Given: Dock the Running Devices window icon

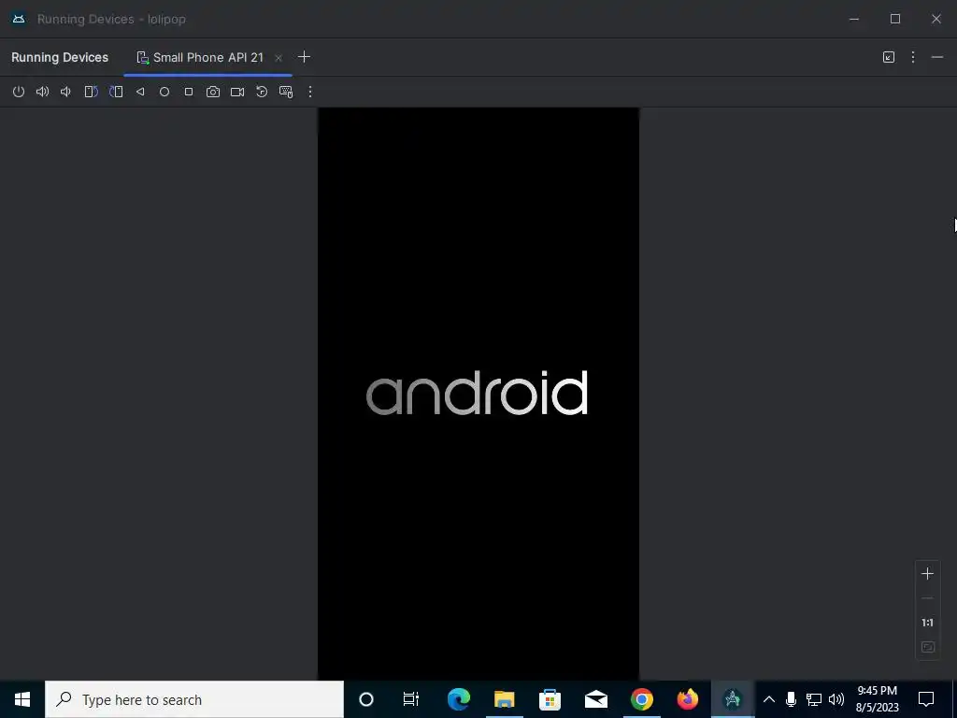Looking at the screenshot, I should (889, 57).
